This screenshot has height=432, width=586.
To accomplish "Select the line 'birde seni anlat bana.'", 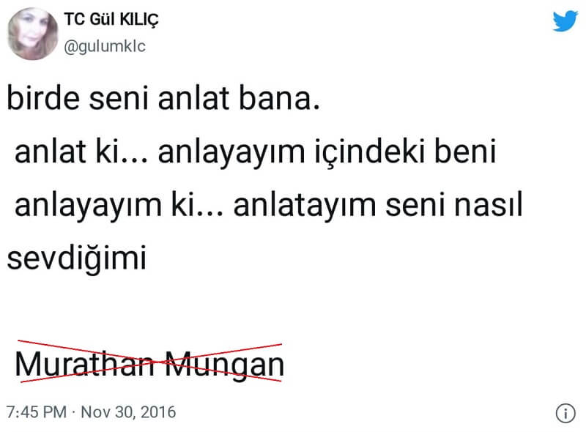I will pos(163,98).
